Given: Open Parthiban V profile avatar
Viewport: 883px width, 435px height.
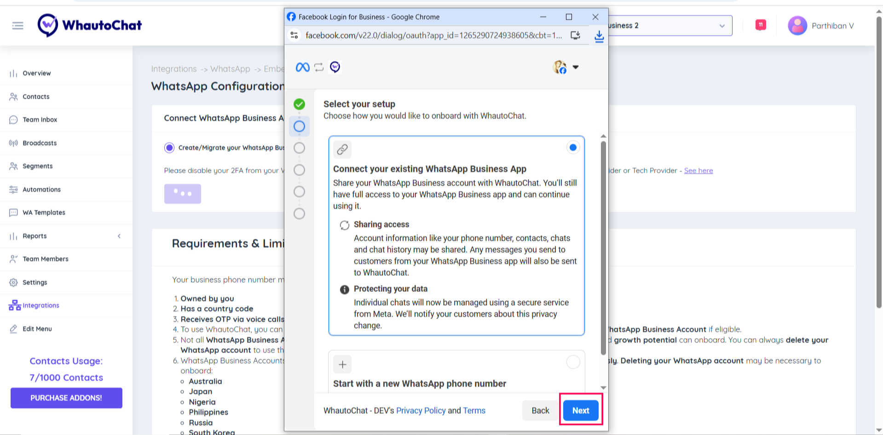Looking at the screenshot, I should (797, 26).
